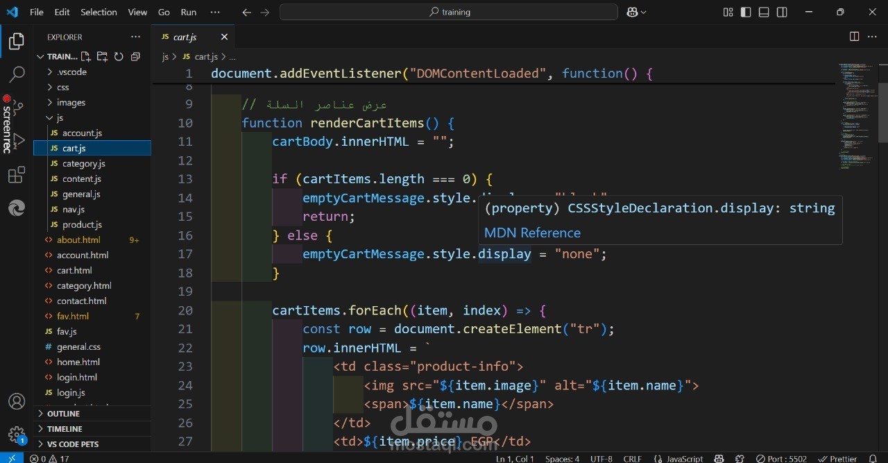
Task: Toggle the primary side bar layout button
Action: 746,12
